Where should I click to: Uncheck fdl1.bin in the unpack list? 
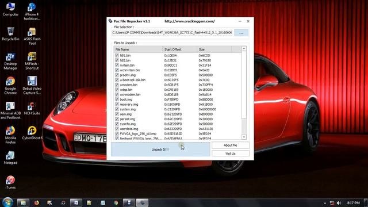pyautogui.click(x=117, y=56)
